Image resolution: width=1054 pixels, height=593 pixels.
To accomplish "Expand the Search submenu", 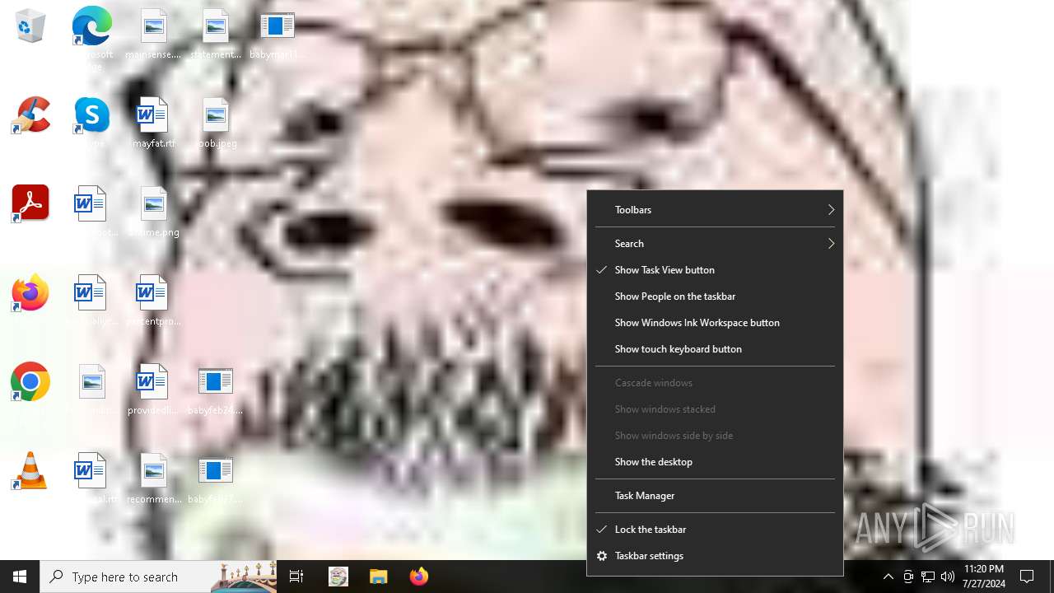I will tap(715, 244).
